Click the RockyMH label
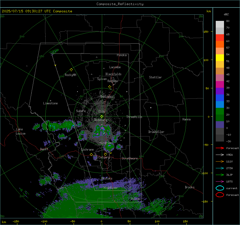Screen dimensions: 240x225 pyautogui.click(x=70, y=75)
